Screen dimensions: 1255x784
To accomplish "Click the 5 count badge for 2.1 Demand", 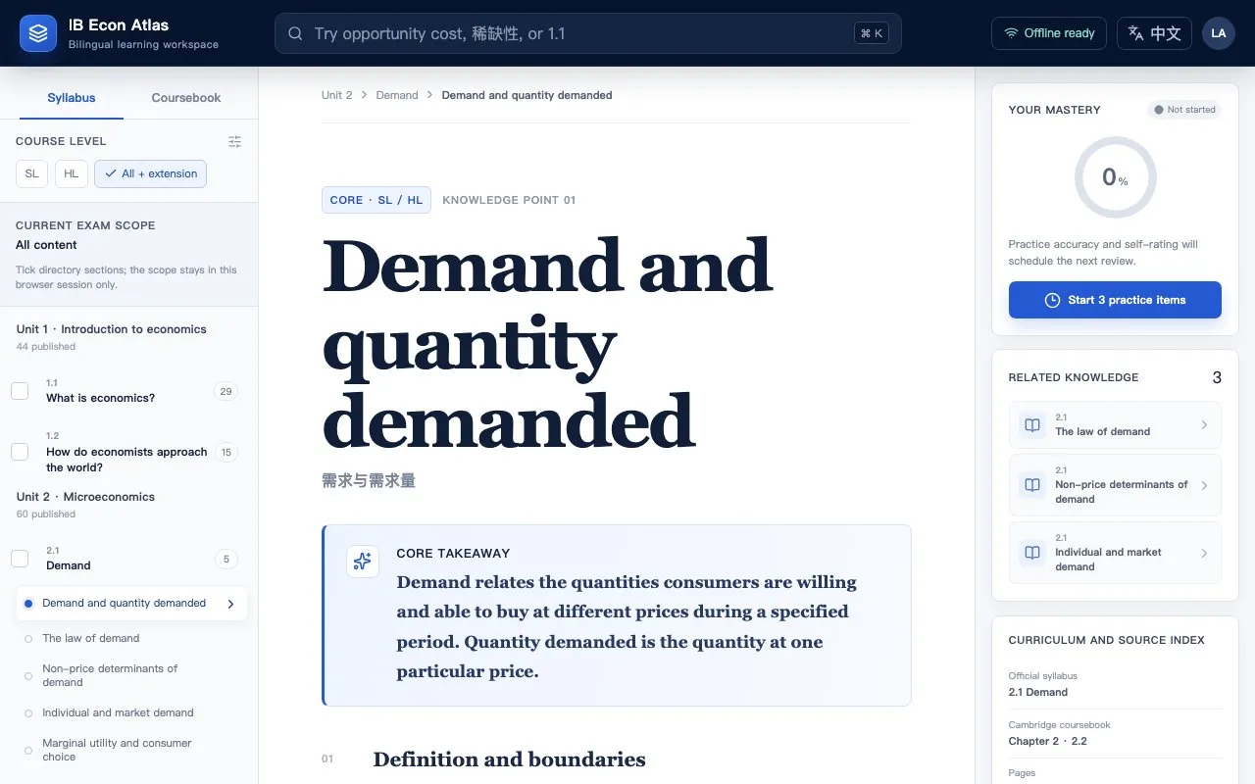I will [x=226, y=560].
